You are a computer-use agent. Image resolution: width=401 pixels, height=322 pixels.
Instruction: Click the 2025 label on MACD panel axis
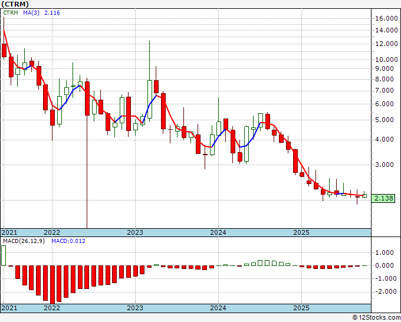(301, 308)
